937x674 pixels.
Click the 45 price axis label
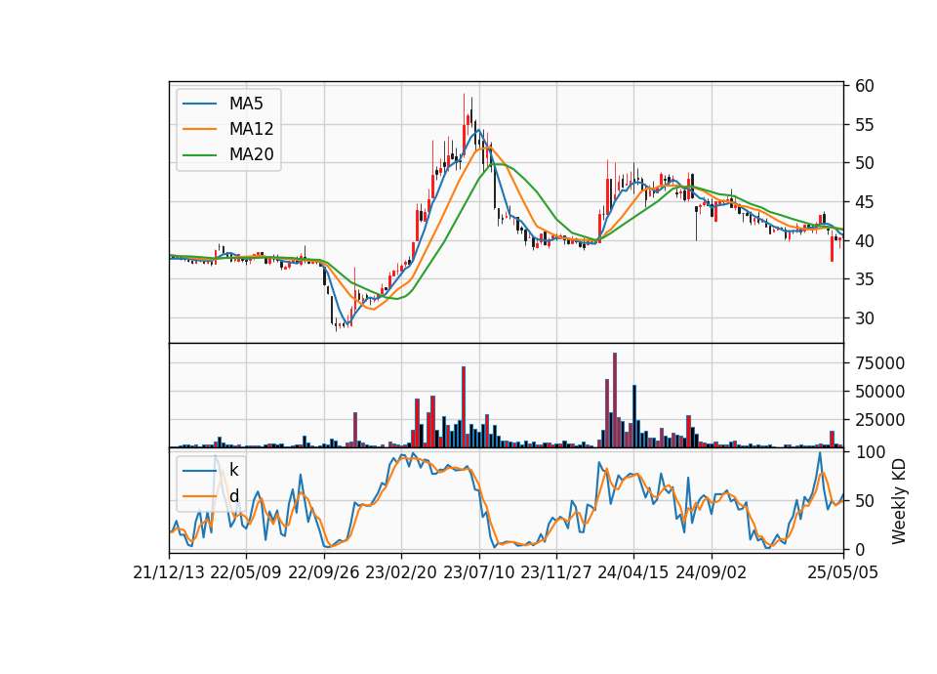(865, 202)
